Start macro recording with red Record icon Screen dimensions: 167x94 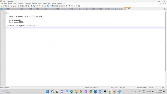(70, 6)
